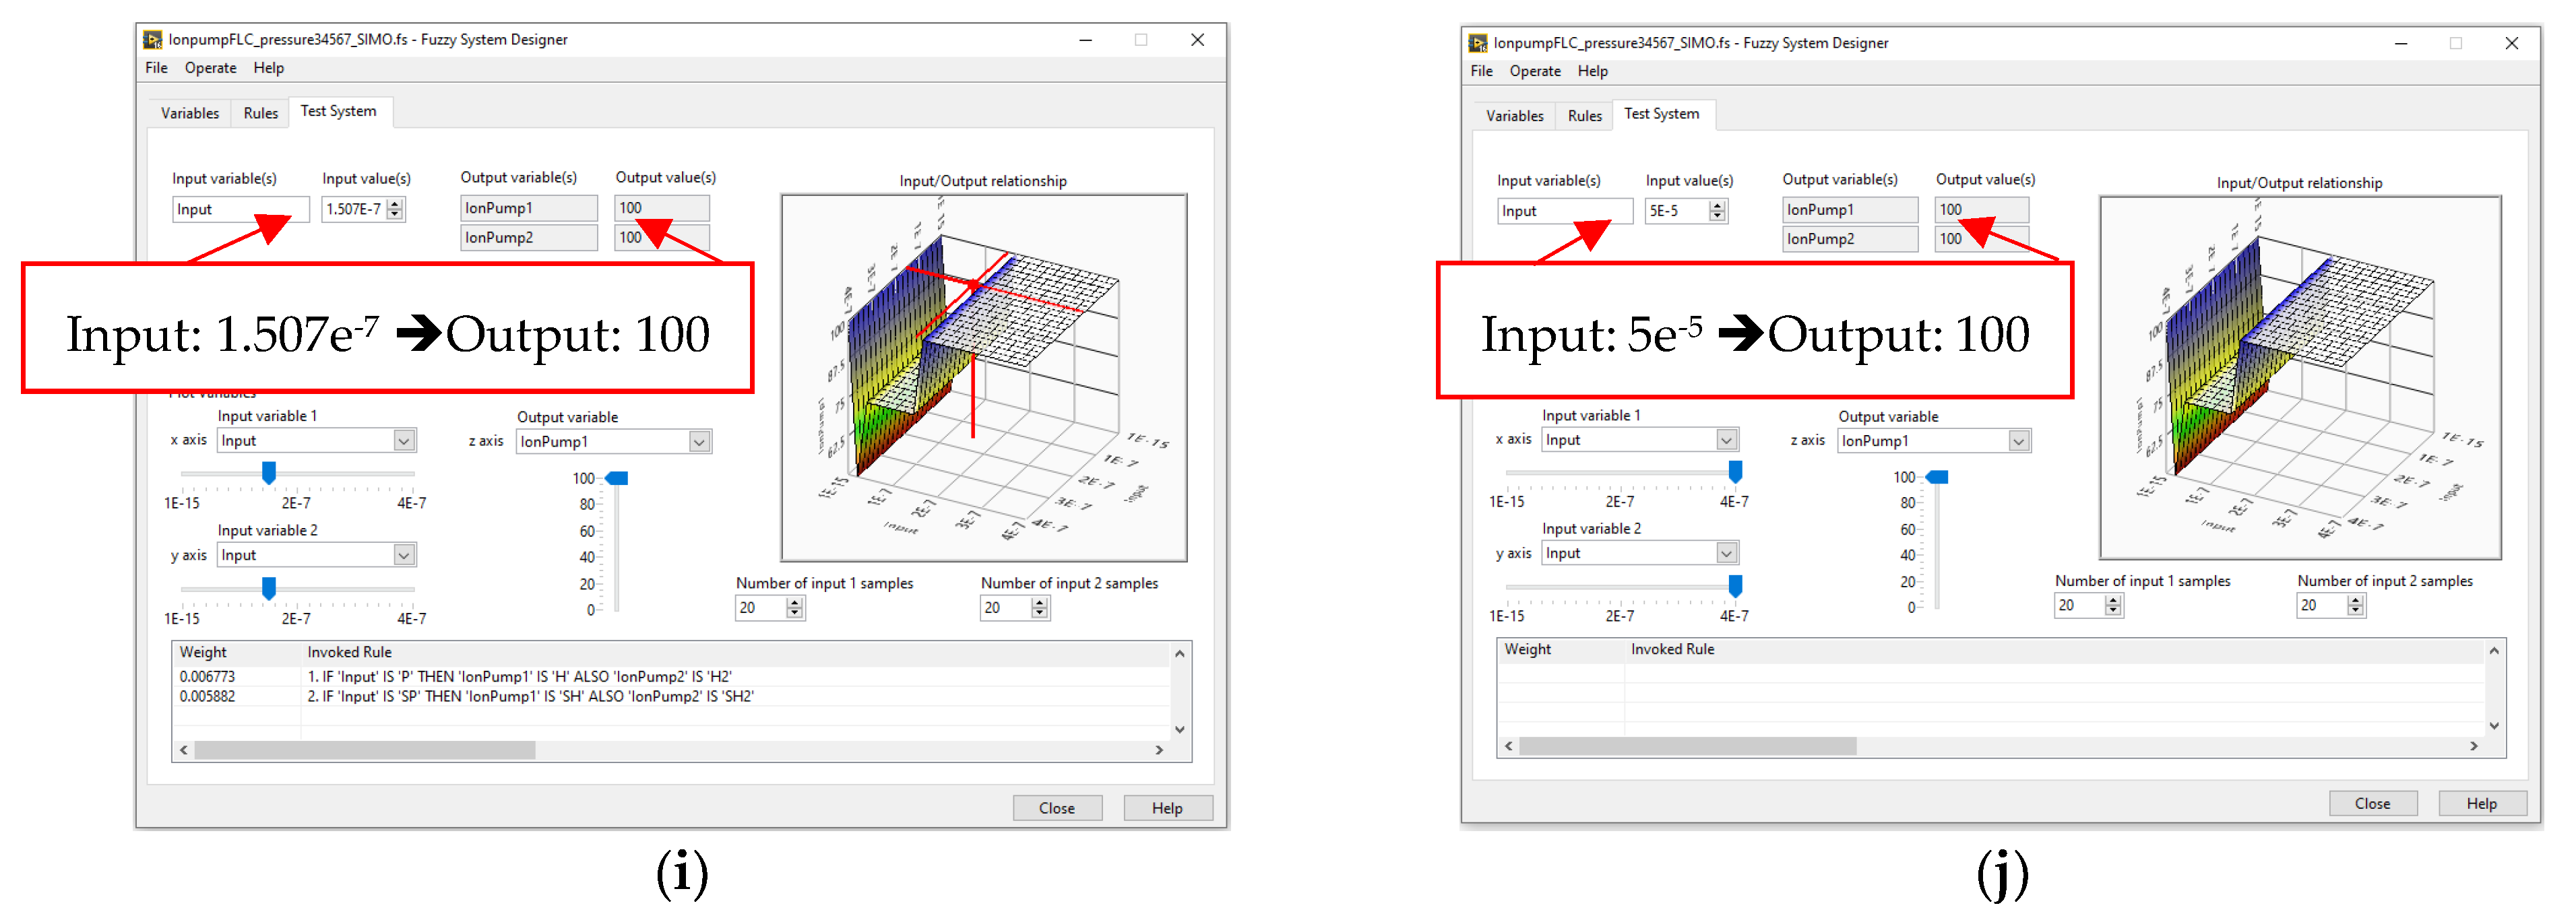The width and height of the screenshot is (2576, 918).
Task: Open the x axis Input dropdown in the left window
Action: tap(403, 441)
